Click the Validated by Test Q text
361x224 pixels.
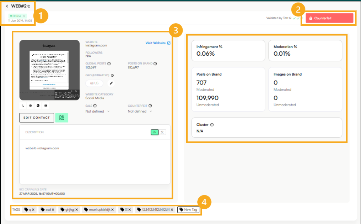click(279, 18)
